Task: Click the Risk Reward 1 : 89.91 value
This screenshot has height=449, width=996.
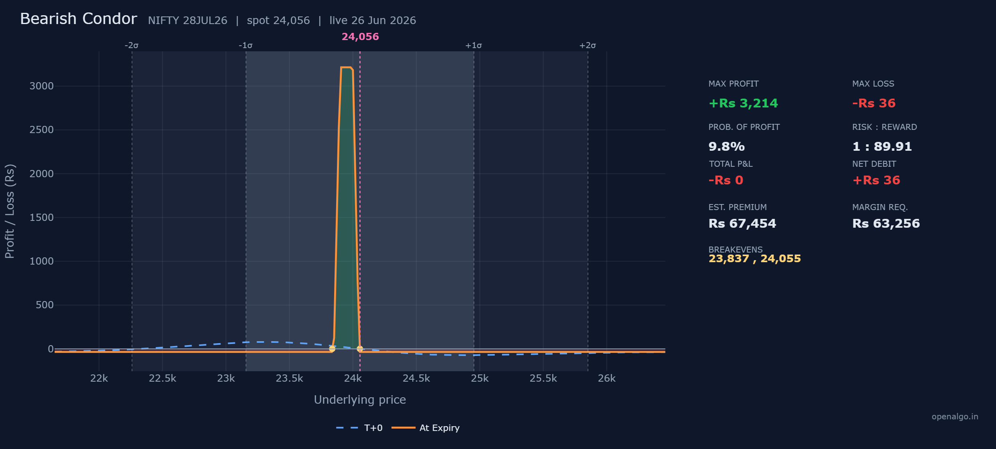Action: coord(882,146)
